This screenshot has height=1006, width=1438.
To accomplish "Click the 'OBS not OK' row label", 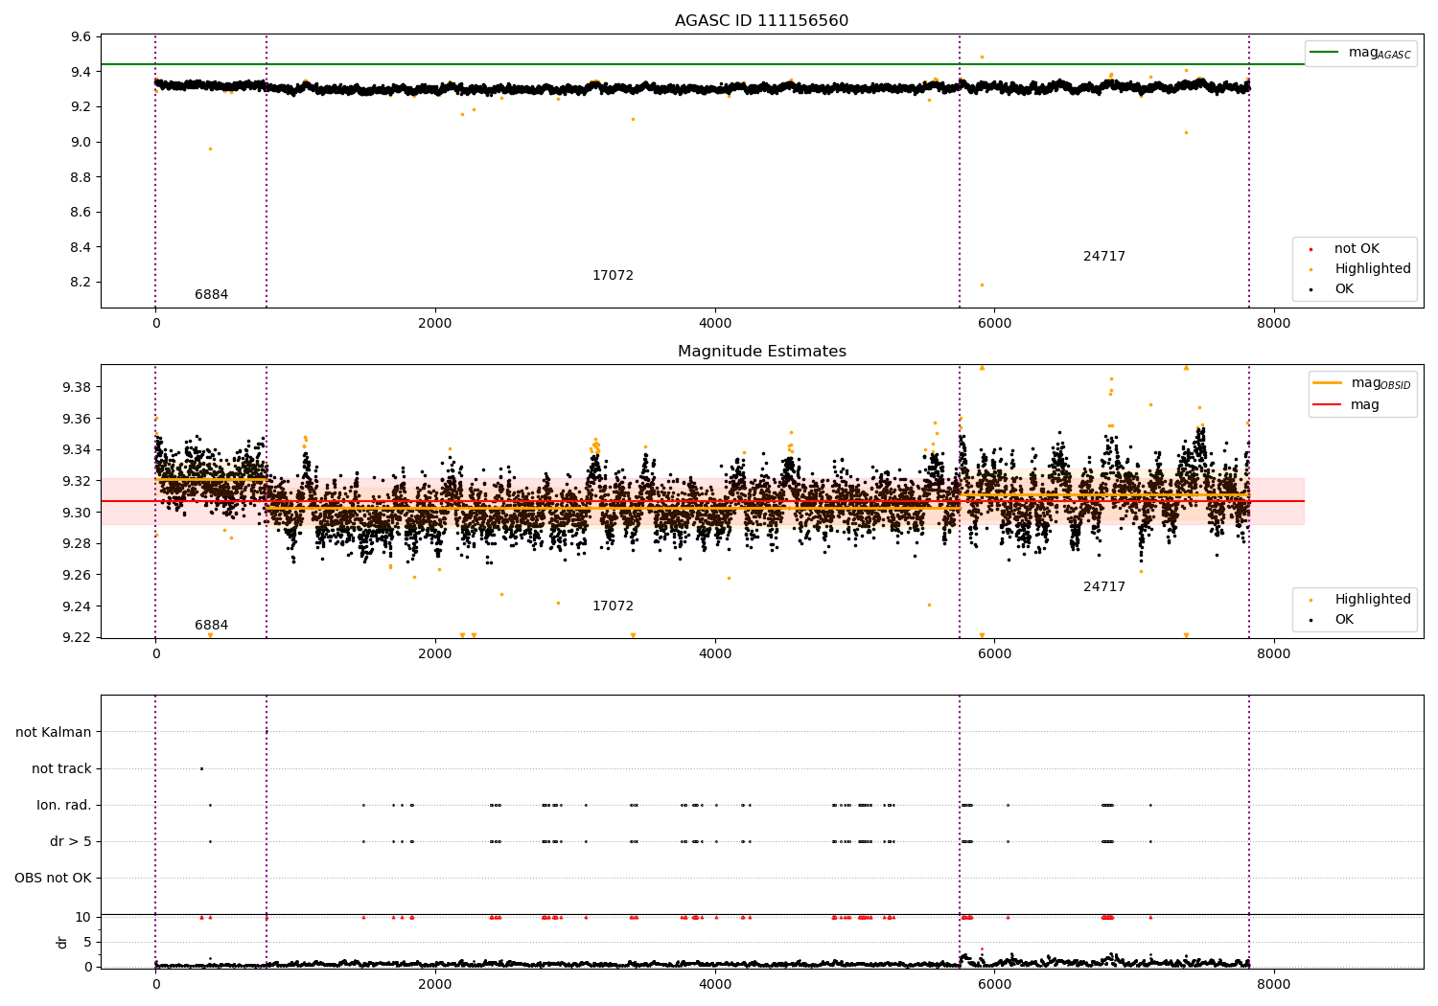I will [x=54, y=879].
